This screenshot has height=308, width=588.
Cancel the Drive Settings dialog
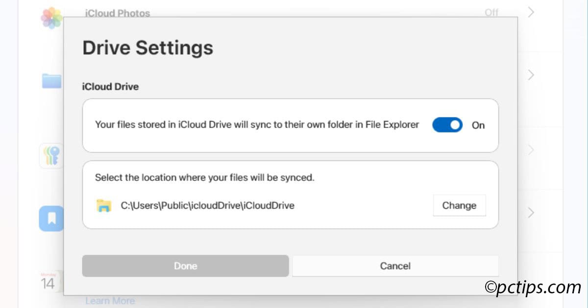pyautogui.click(x=395, y=266)
